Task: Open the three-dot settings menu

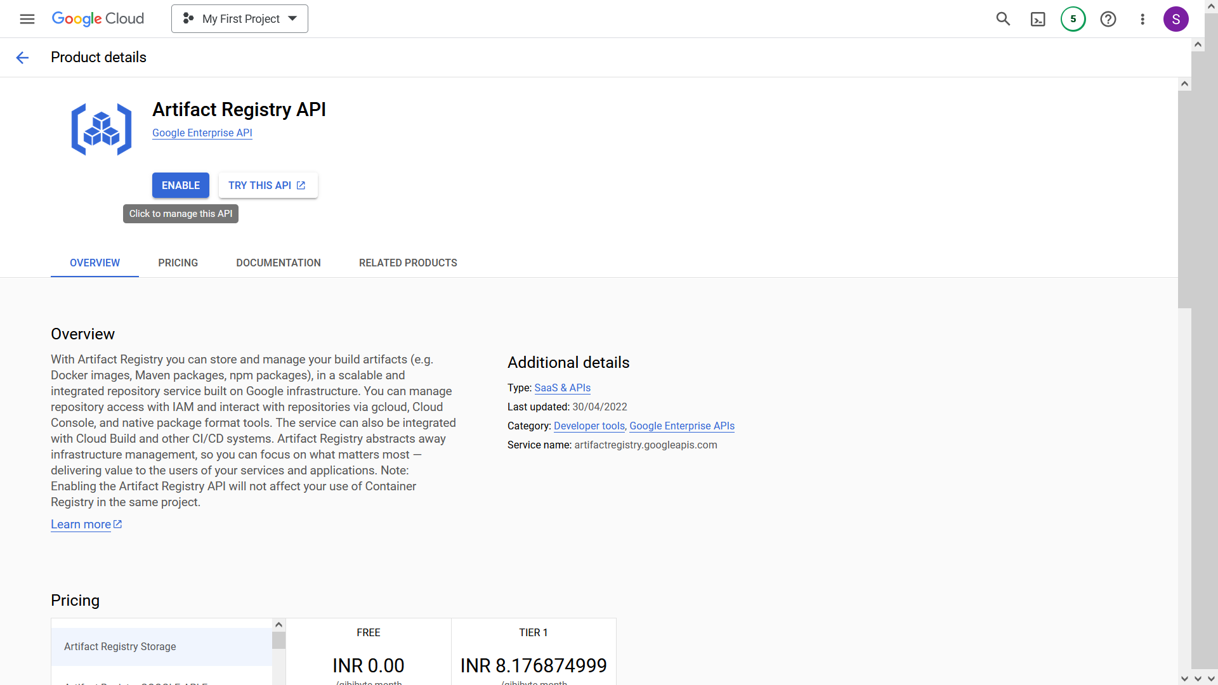Action: [x=1143, y=19]
